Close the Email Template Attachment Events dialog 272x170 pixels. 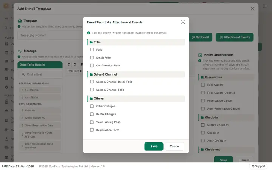(x=183, y=22)
